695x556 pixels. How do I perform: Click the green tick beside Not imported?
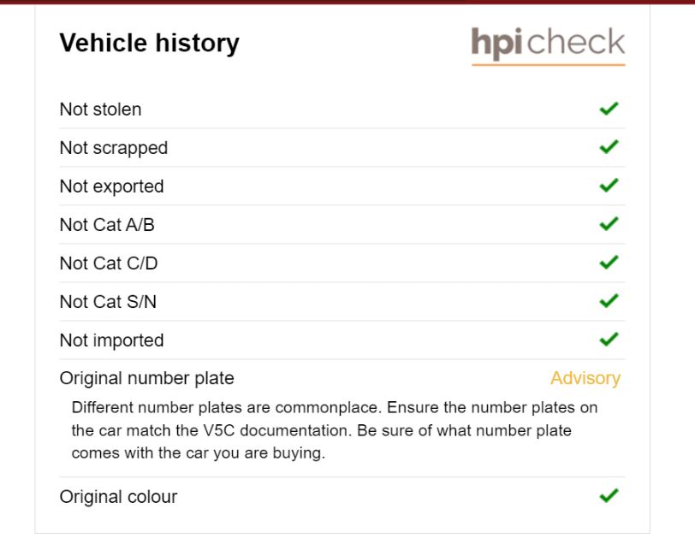pos(609,340)
